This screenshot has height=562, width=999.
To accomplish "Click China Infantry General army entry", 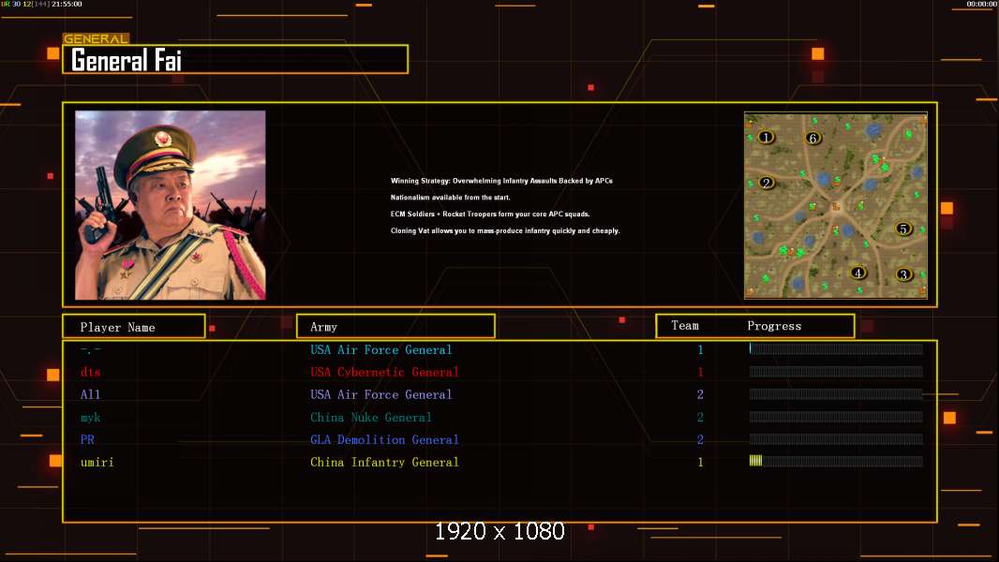I will point(384,462).
